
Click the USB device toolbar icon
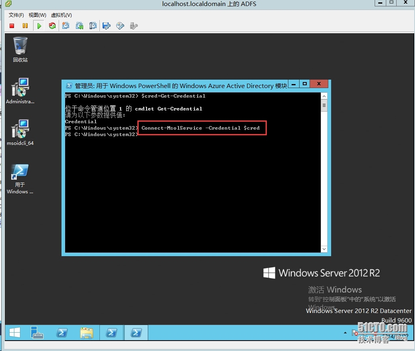coord(134,26)
